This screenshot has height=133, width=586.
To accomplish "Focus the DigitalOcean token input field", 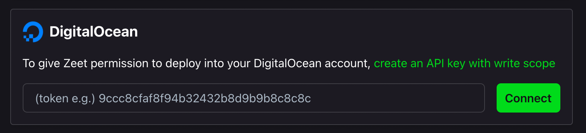I will coord(254,98).
